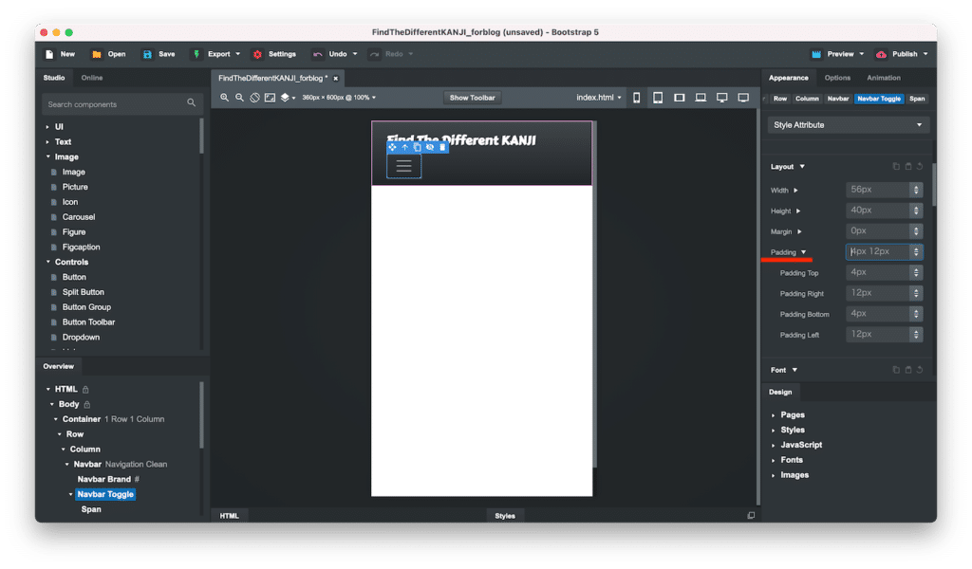The image size is (972, 569).
Task: Hide selected element with the eye icon
Action: click(x=430, y=148)
